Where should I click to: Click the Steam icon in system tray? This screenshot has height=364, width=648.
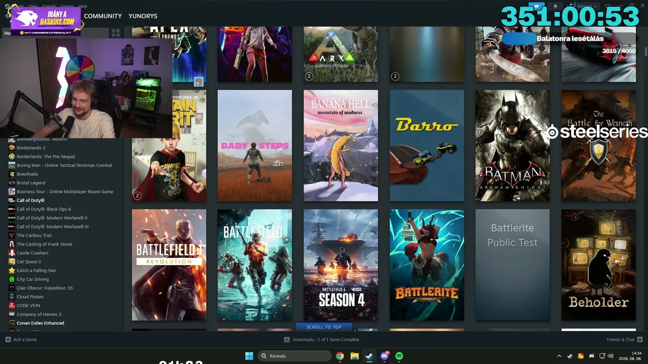[x=570, y=356]
